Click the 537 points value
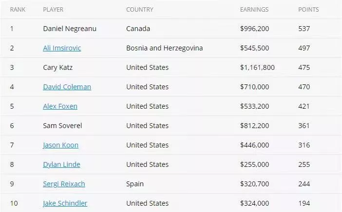342x212 pixels. [x=304, y=29]
